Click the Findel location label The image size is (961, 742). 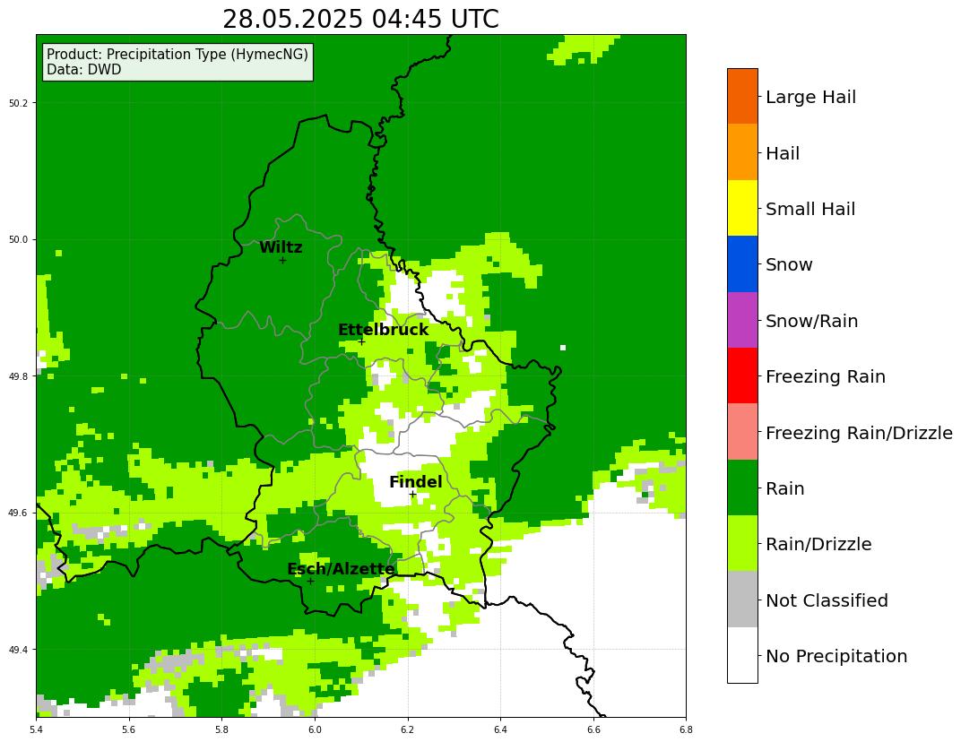[416, 482]
